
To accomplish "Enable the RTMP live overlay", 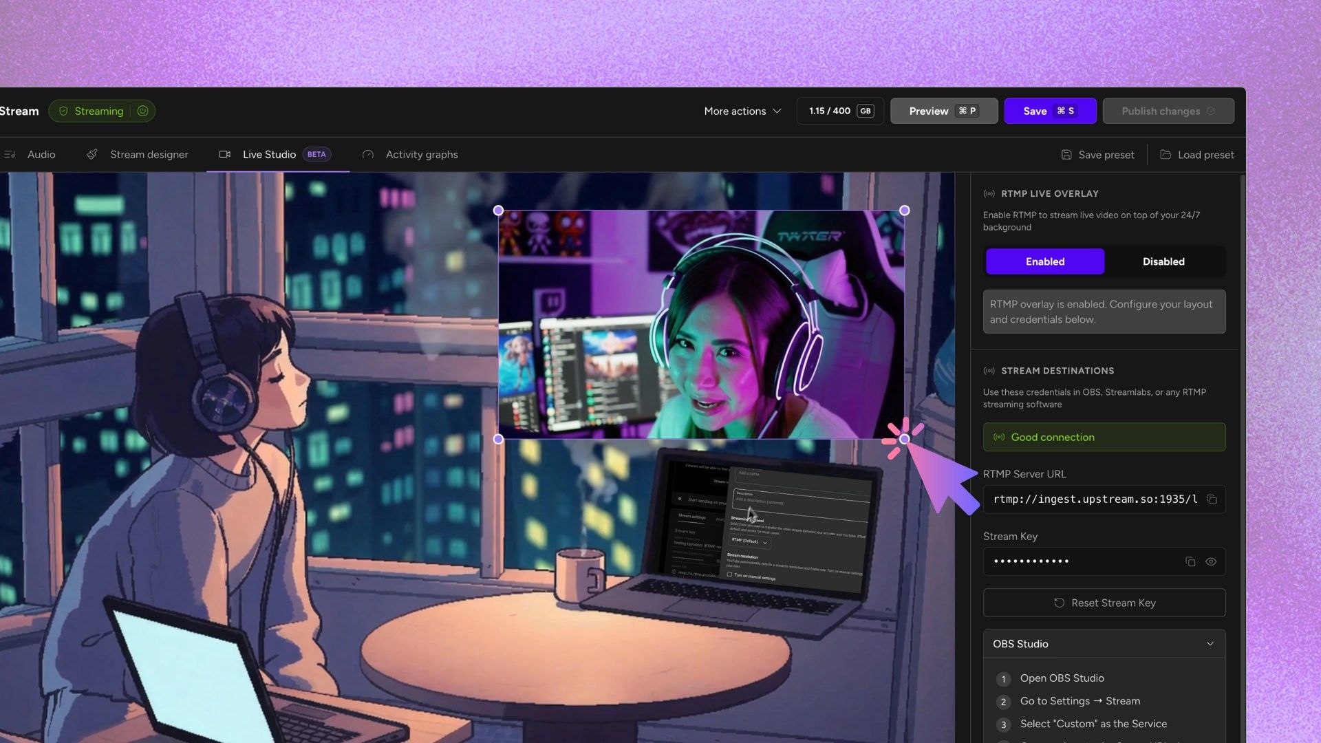I will [1044, 261].
